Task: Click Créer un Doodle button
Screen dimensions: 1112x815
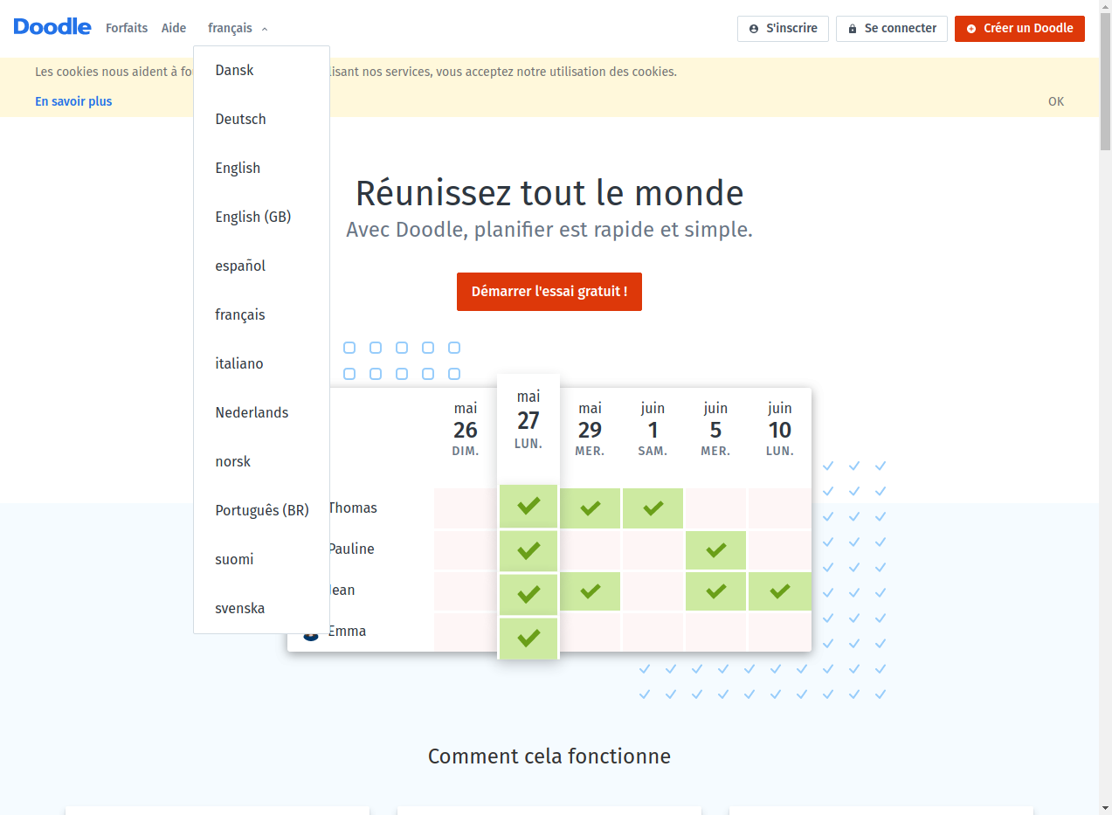Action: (1019, 28)
